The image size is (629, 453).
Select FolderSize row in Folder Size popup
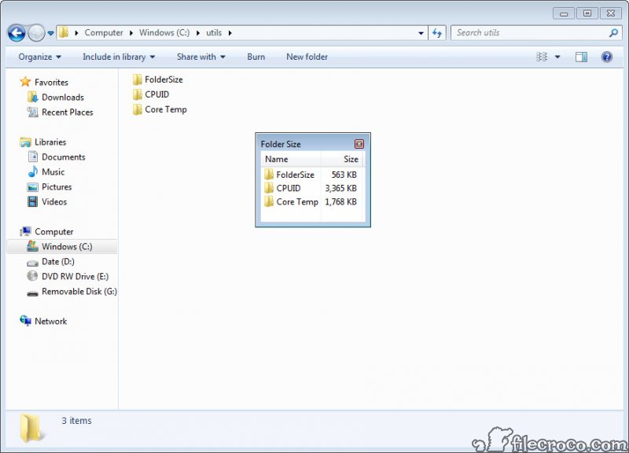(x=312, y=175)
